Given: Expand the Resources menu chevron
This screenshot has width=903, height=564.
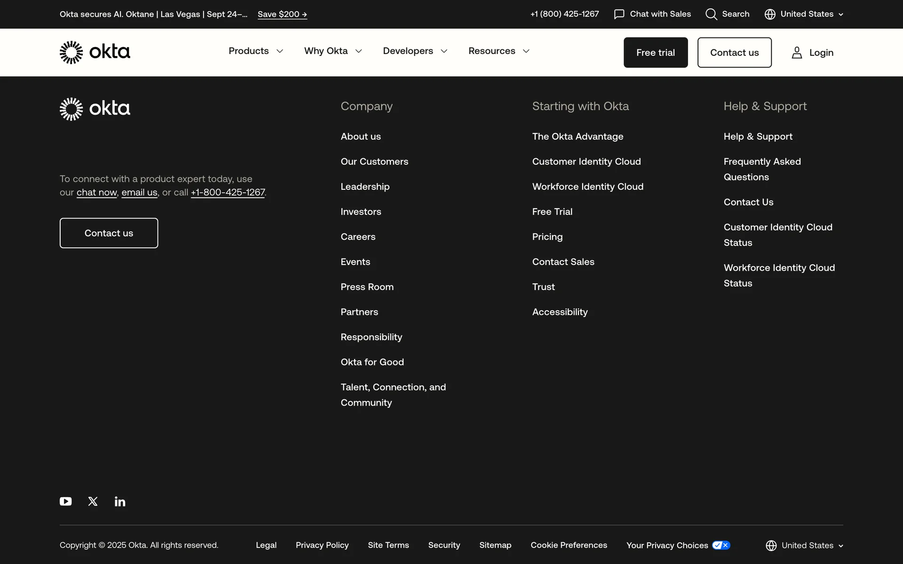Looking at the screenshot, I should click(x=526, y=51).
